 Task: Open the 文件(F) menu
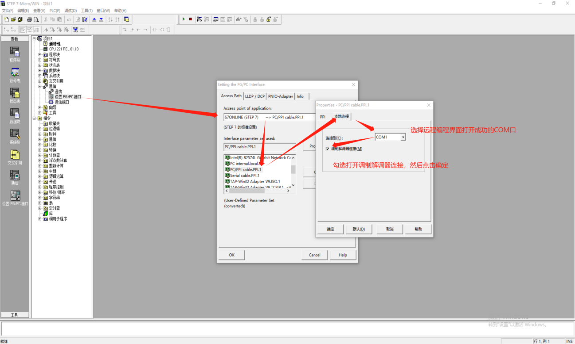[8, 10]
